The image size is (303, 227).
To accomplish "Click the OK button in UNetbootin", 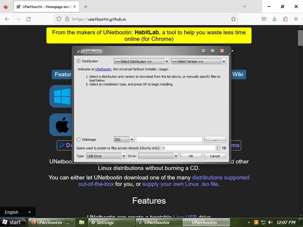I will point(191,156).
